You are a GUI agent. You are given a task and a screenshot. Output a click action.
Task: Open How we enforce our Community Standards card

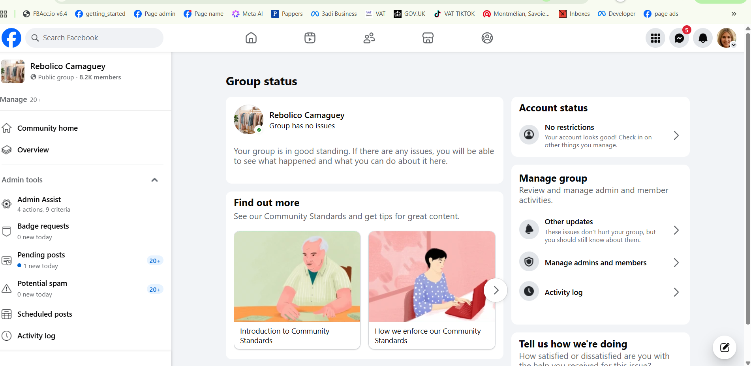click(x=432, y=290)
